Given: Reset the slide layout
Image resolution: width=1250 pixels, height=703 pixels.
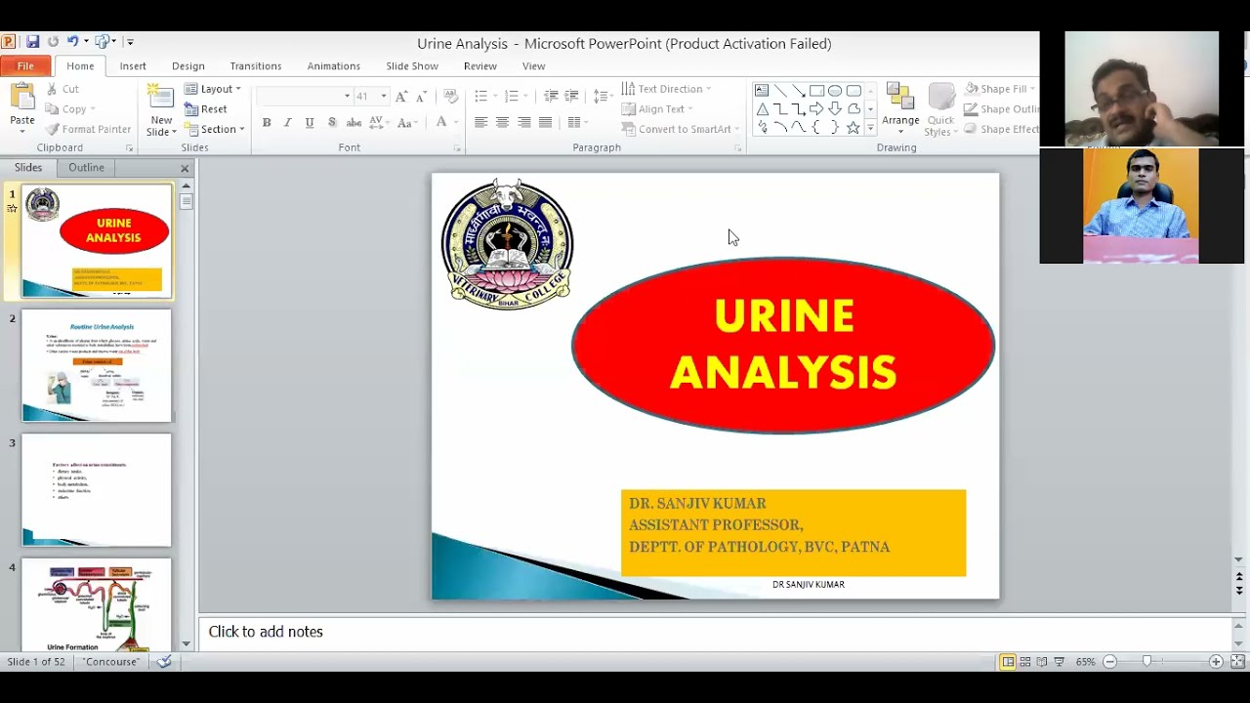Looking at the screenshot, I should [206, 109].
